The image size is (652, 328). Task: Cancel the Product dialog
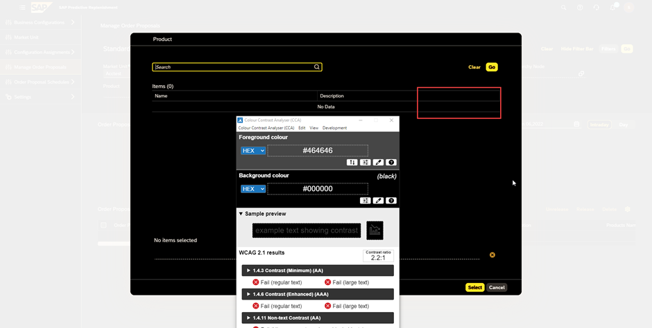pyautogui.click(x=497, y=287)
